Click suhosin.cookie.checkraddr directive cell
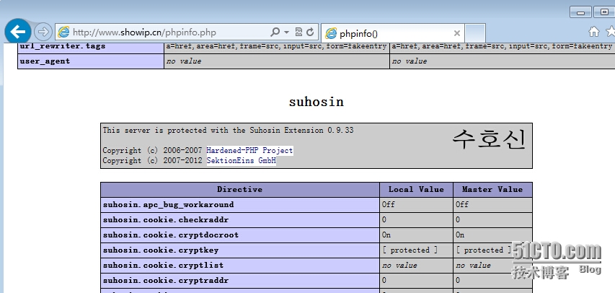Screen dimensions: 615x293 click(x=240, y=220)
